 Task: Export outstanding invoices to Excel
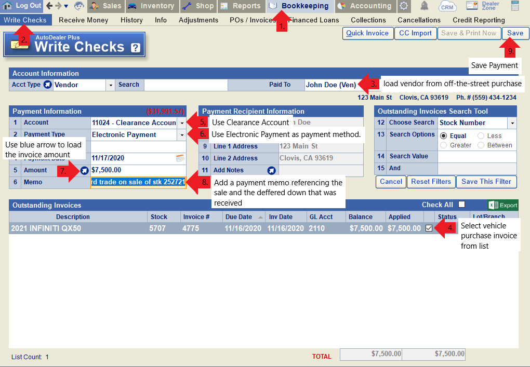point(503,205)
